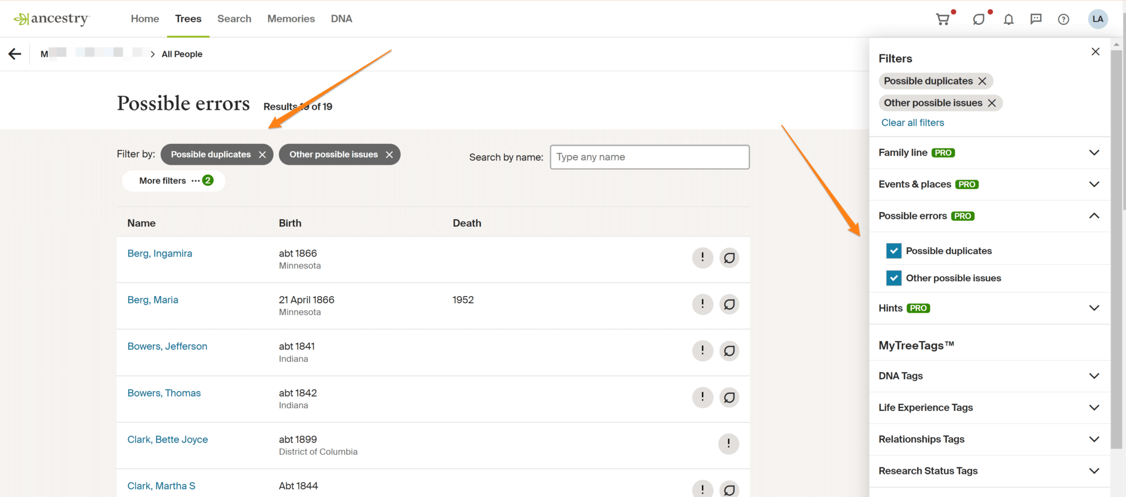Viewport: 1126px width, 497px height.
Task: View hint leaf for Clark, Martha S
Action: click(x=729, y=489)
